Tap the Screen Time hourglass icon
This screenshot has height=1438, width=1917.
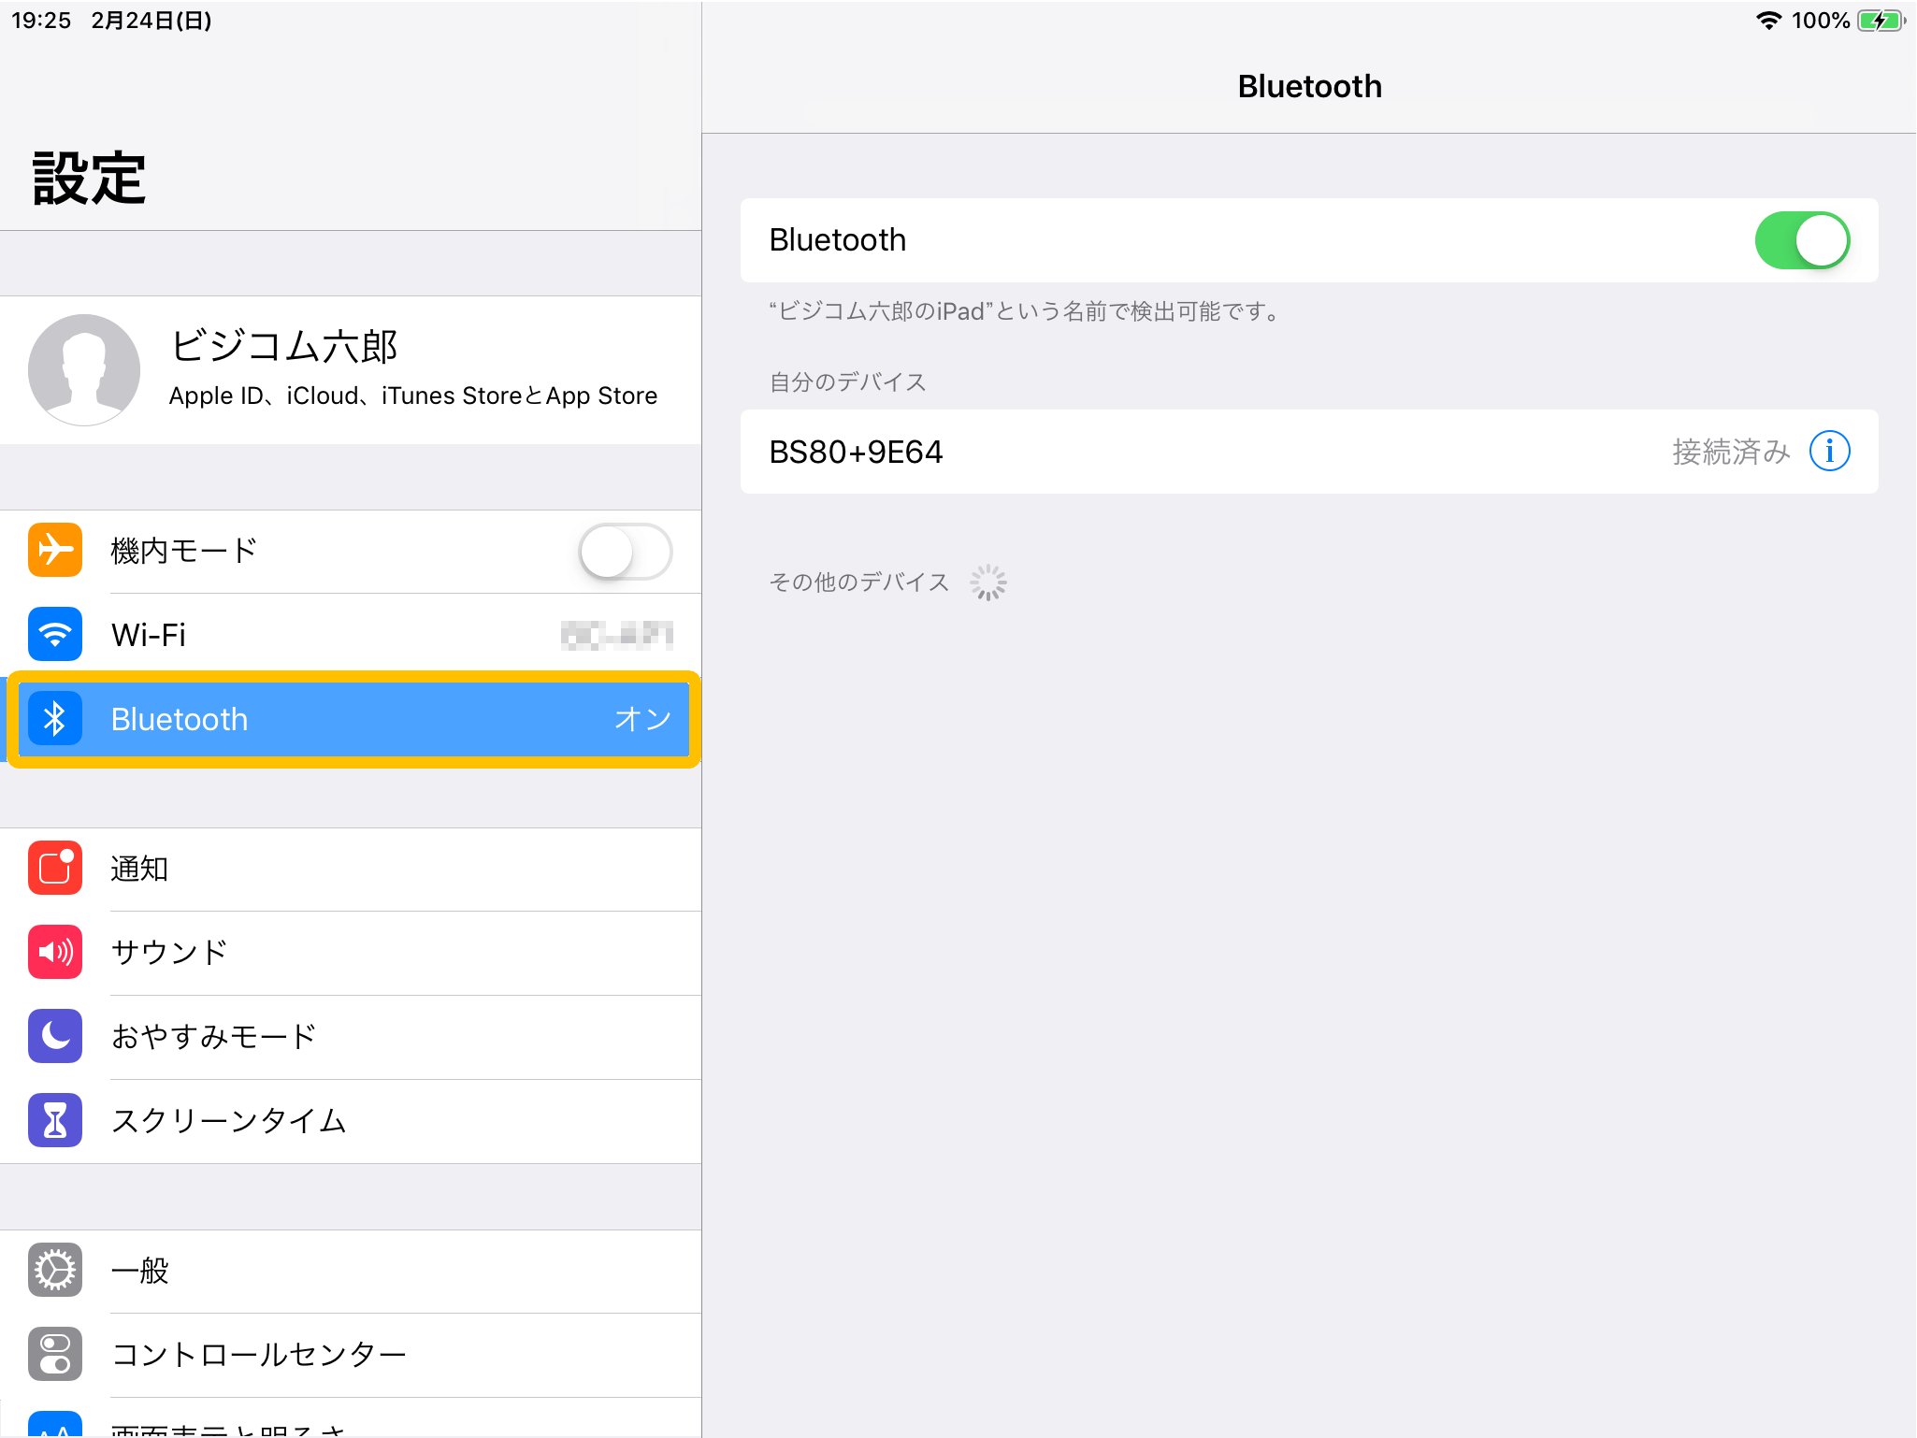coord(55,1120)
